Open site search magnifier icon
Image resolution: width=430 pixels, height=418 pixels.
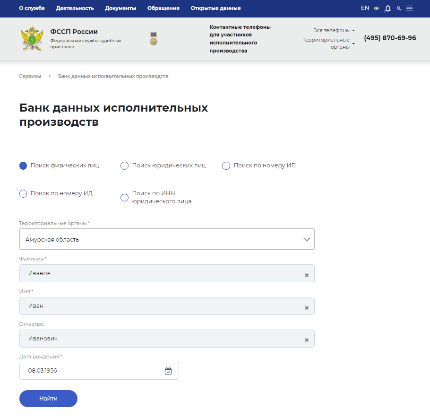399,9
